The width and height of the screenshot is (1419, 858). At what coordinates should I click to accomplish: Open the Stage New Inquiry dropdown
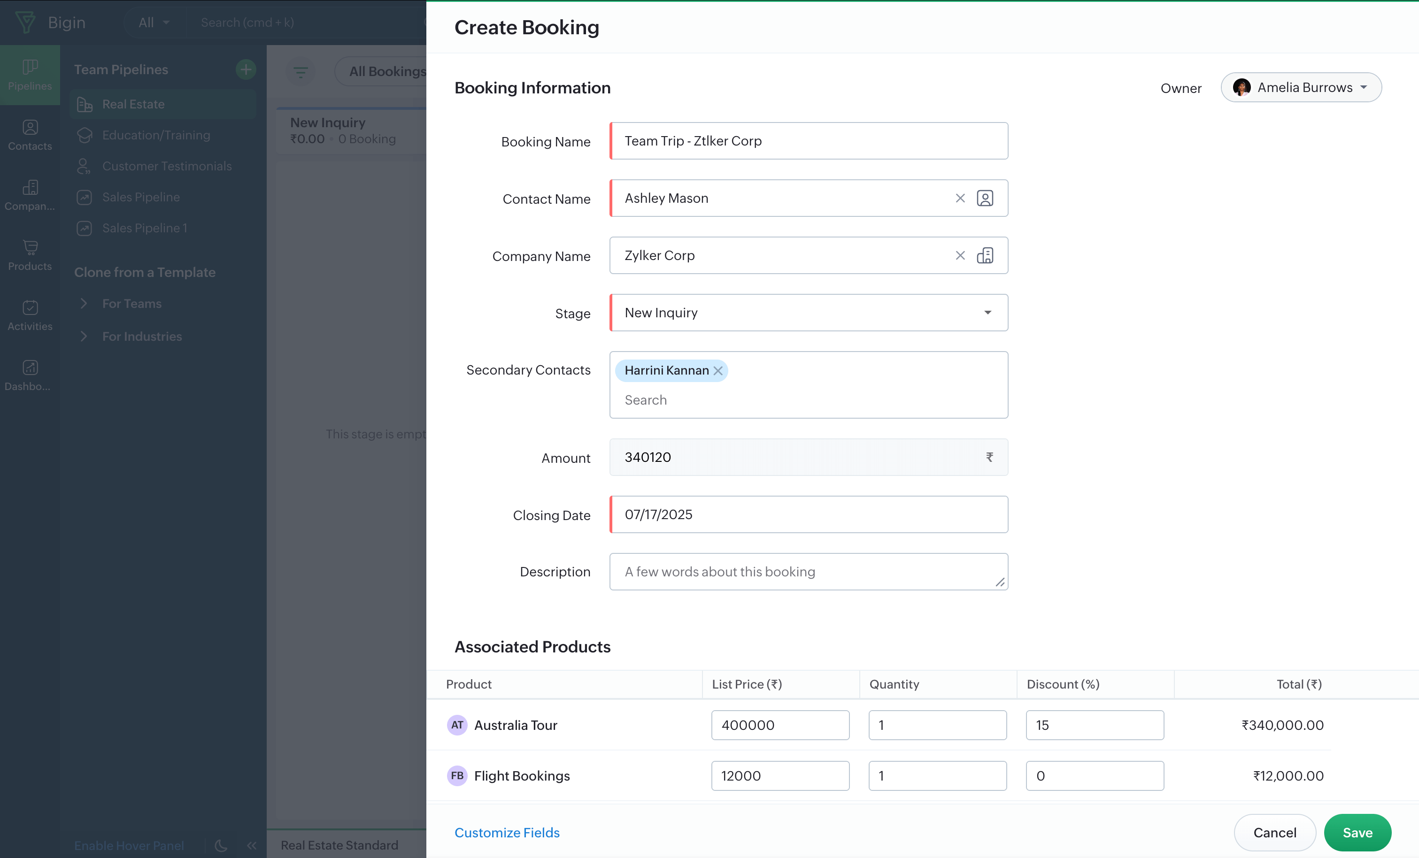coord(809,313)
